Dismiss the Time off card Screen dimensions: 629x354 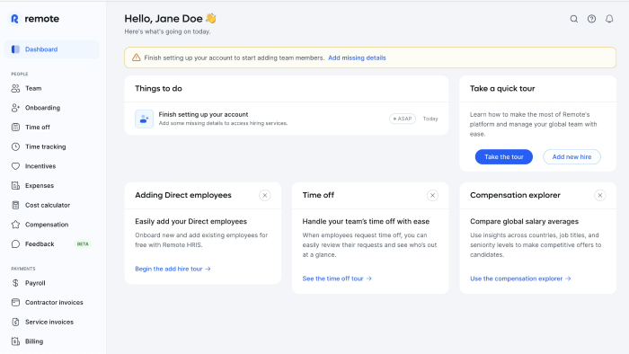pos(432,196)
